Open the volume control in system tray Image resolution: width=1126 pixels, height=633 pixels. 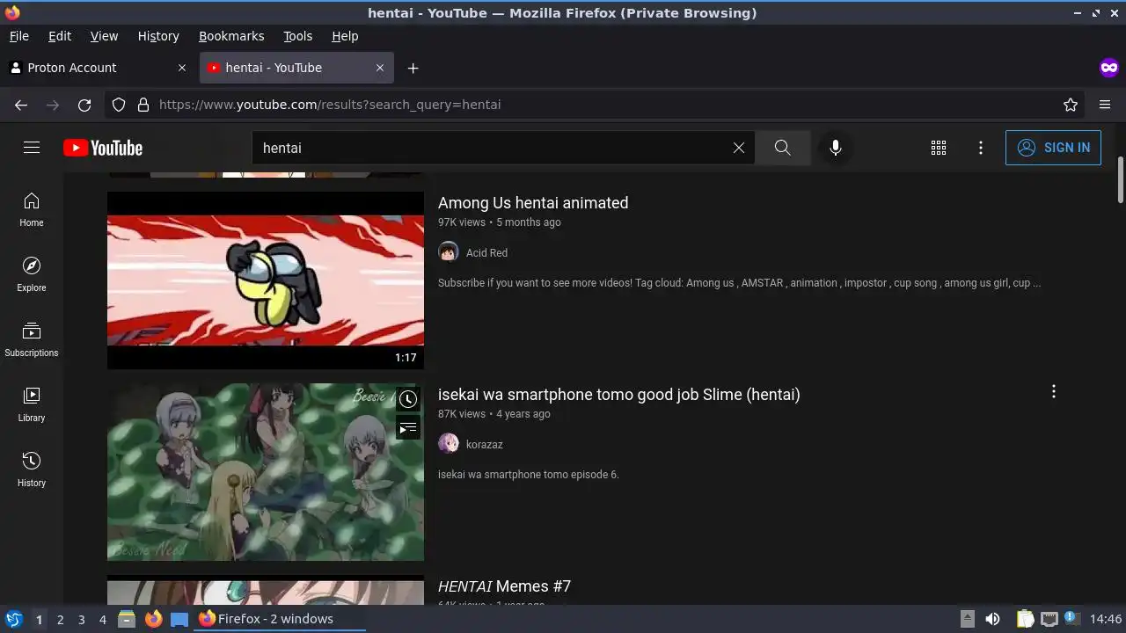coord(992,619)
